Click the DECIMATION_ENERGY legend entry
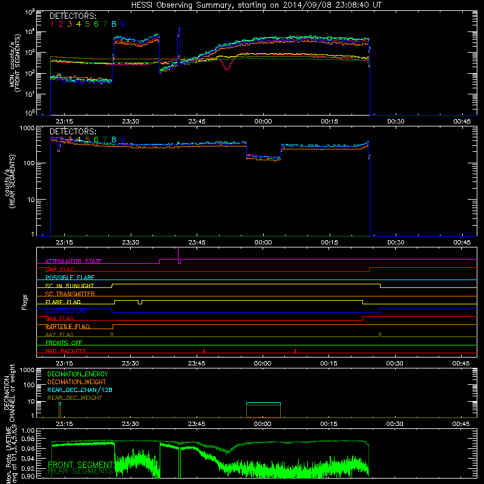The image size is (484, 484). coord(77,374)
